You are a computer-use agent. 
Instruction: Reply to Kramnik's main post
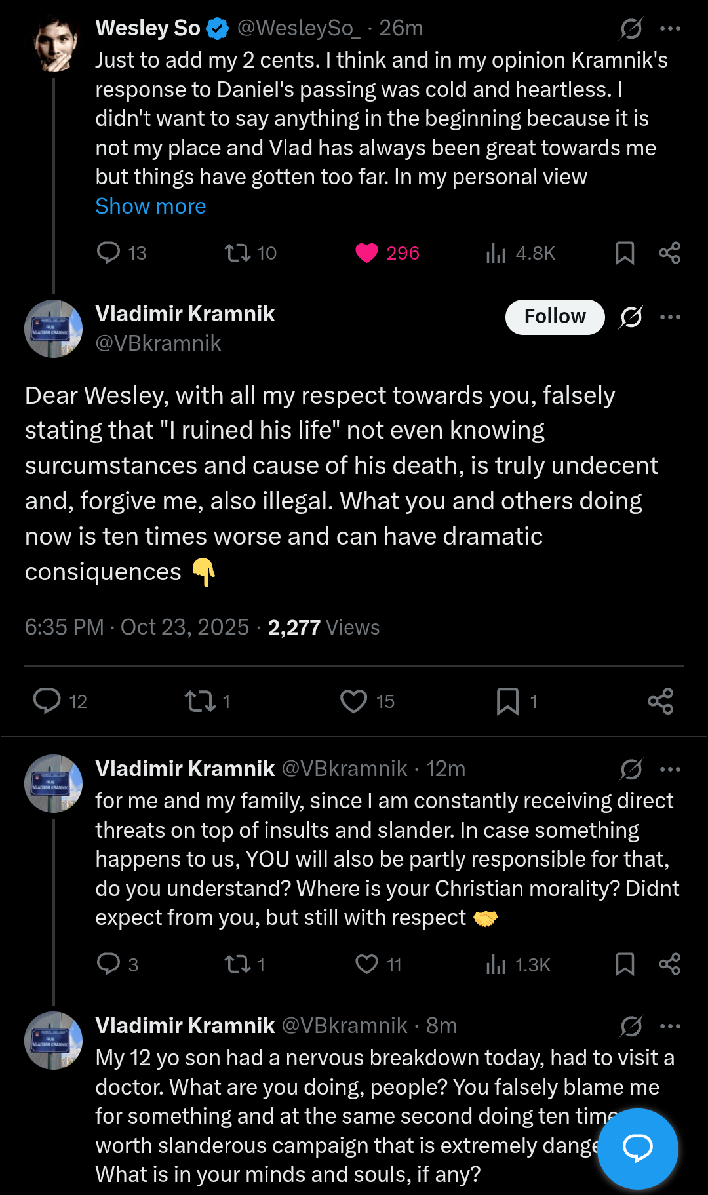[47, 701]
